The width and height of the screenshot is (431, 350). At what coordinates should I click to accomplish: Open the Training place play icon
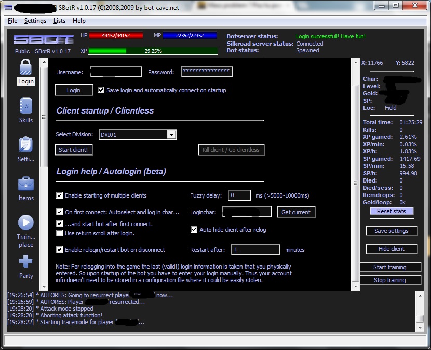click(x=26, y=222)
